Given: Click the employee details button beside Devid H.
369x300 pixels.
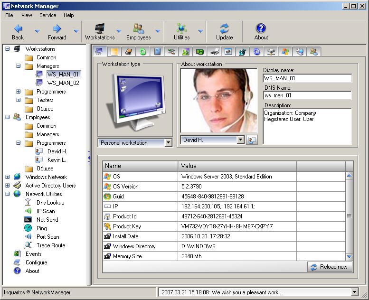Looking at the screenshot, I should tap(252, 140).
